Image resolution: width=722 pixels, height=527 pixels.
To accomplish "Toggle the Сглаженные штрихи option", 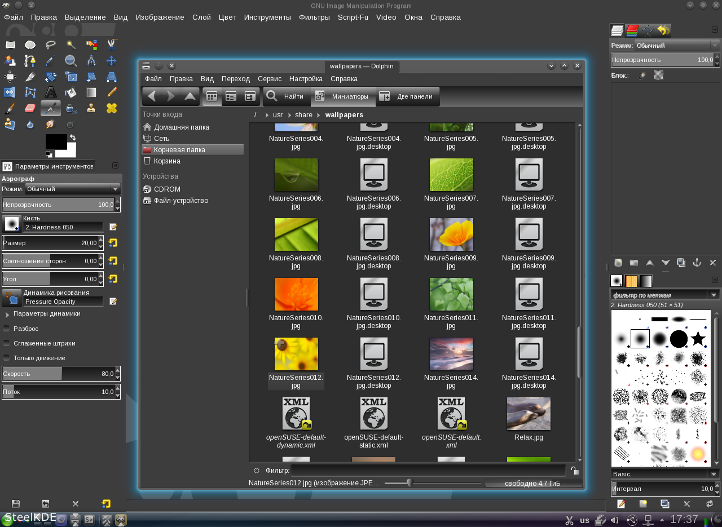I will point(7,343).
